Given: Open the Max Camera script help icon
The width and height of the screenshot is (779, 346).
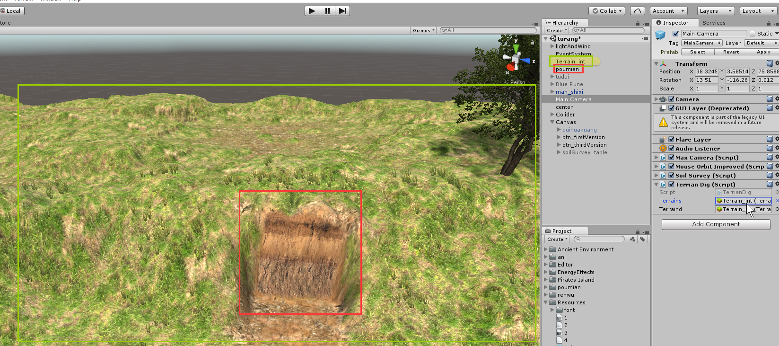Looking at the screenshot, I should (770, 157).
